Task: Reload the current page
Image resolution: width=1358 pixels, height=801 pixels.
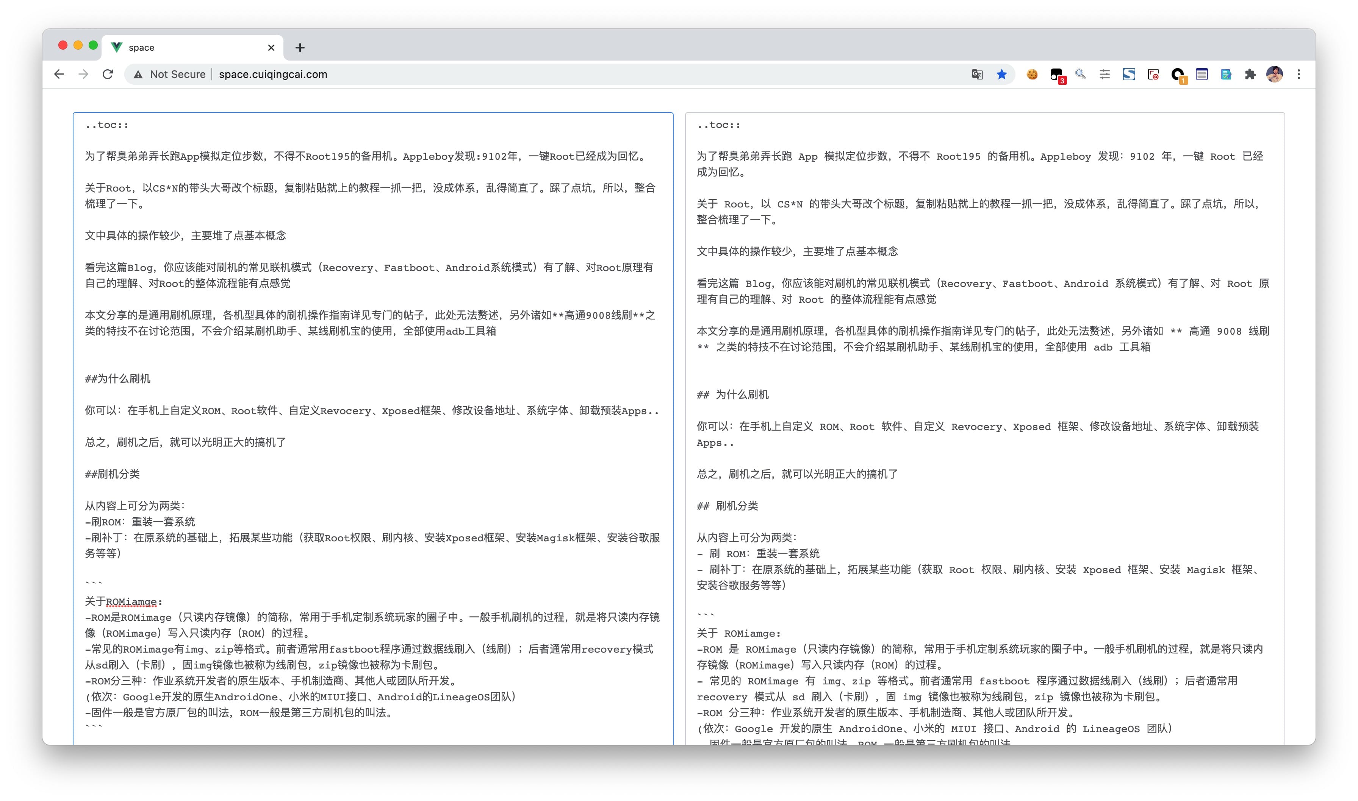Action: (x=108, y=75)
